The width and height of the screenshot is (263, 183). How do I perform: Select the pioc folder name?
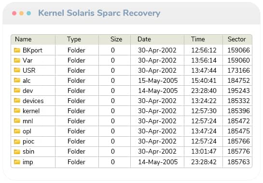tap(28, 142)
